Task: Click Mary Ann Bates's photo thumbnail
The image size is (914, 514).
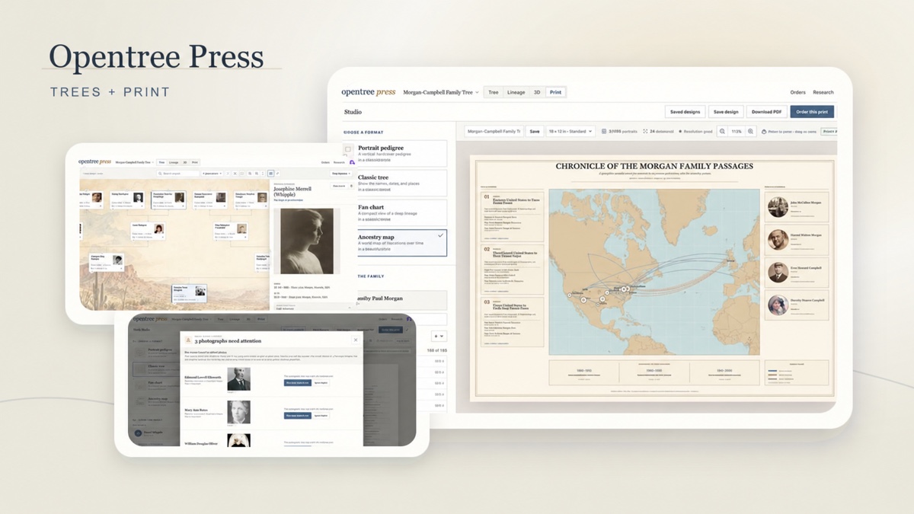Action: [x=239, y=412]
